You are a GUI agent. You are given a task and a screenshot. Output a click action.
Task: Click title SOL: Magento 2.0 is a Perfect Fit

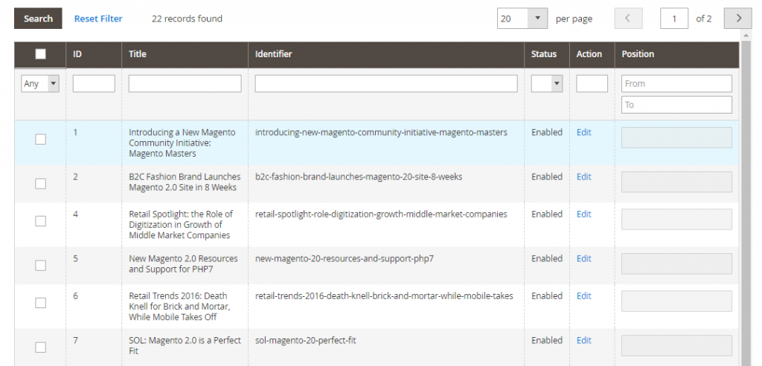(185, 346)
